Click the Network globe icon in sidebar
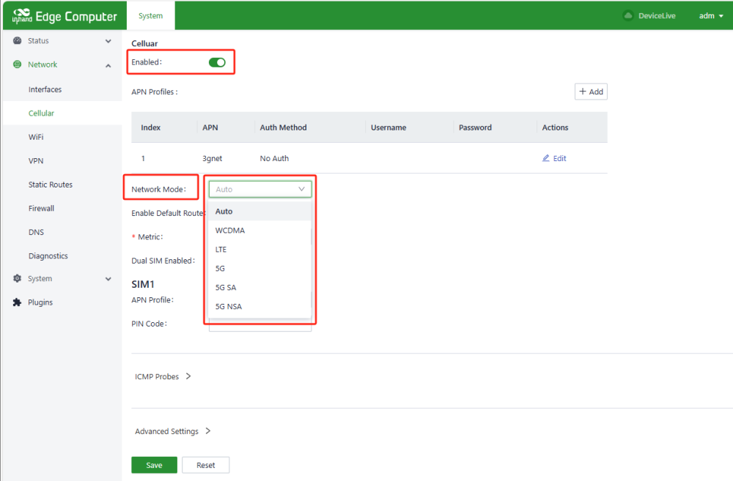 [18, 64]
